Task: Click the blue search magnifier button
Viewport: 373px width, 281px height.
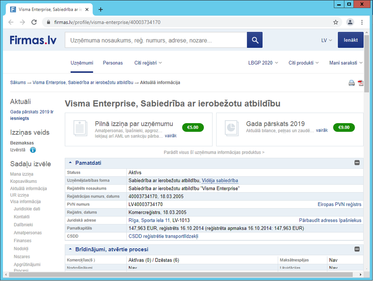Action: [x=255, y=40]
